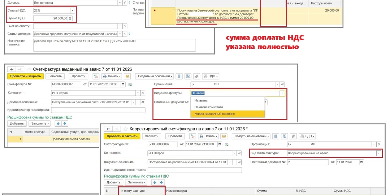
Task: Open Печать menu in Счет-фактура выданный window
Action: 112,76
